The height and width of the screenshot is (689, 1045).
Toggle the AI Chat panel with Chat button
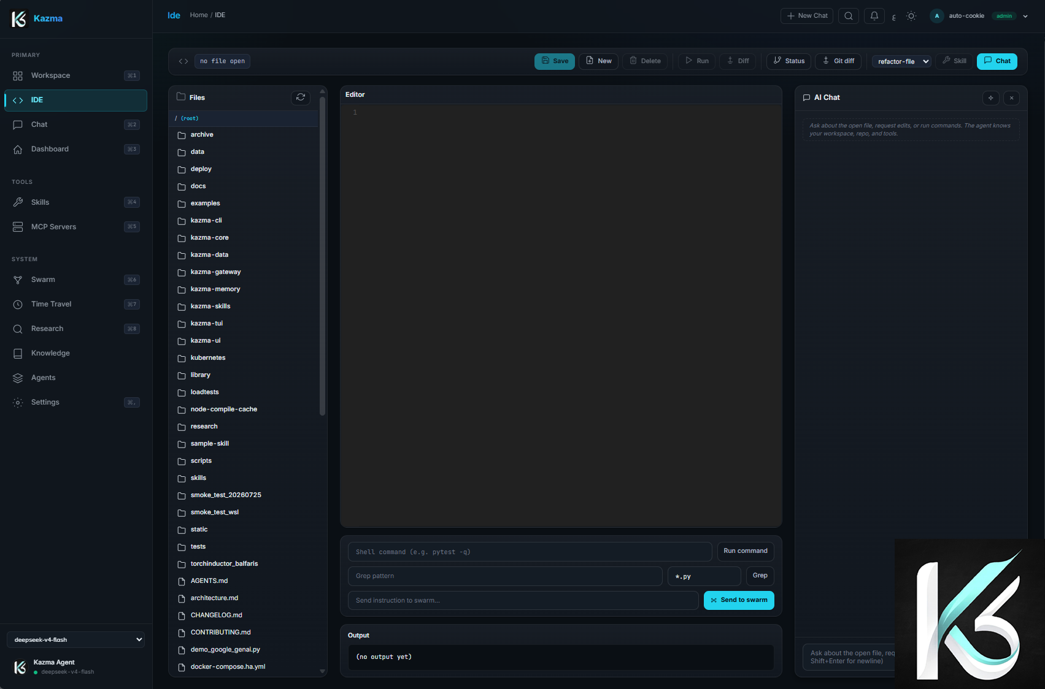pyautogui.click(x=997, y=61)
